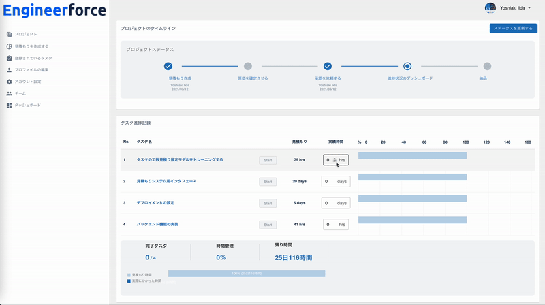Click the プロジェクト sidebar icon
Image resolution: width=545 pixels, height=305 pixels.
click(x=10, y=34)
